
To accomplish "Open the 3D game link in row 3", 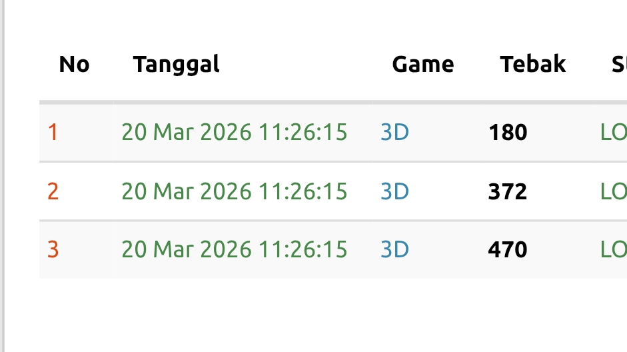I will point(394,250).
